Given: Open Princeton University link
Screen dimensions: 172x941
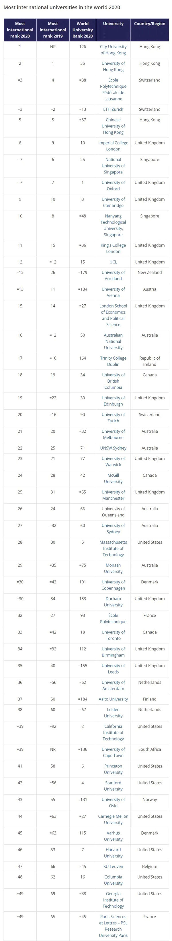Looking at the screenshot, I should click(x=113, y=769).
